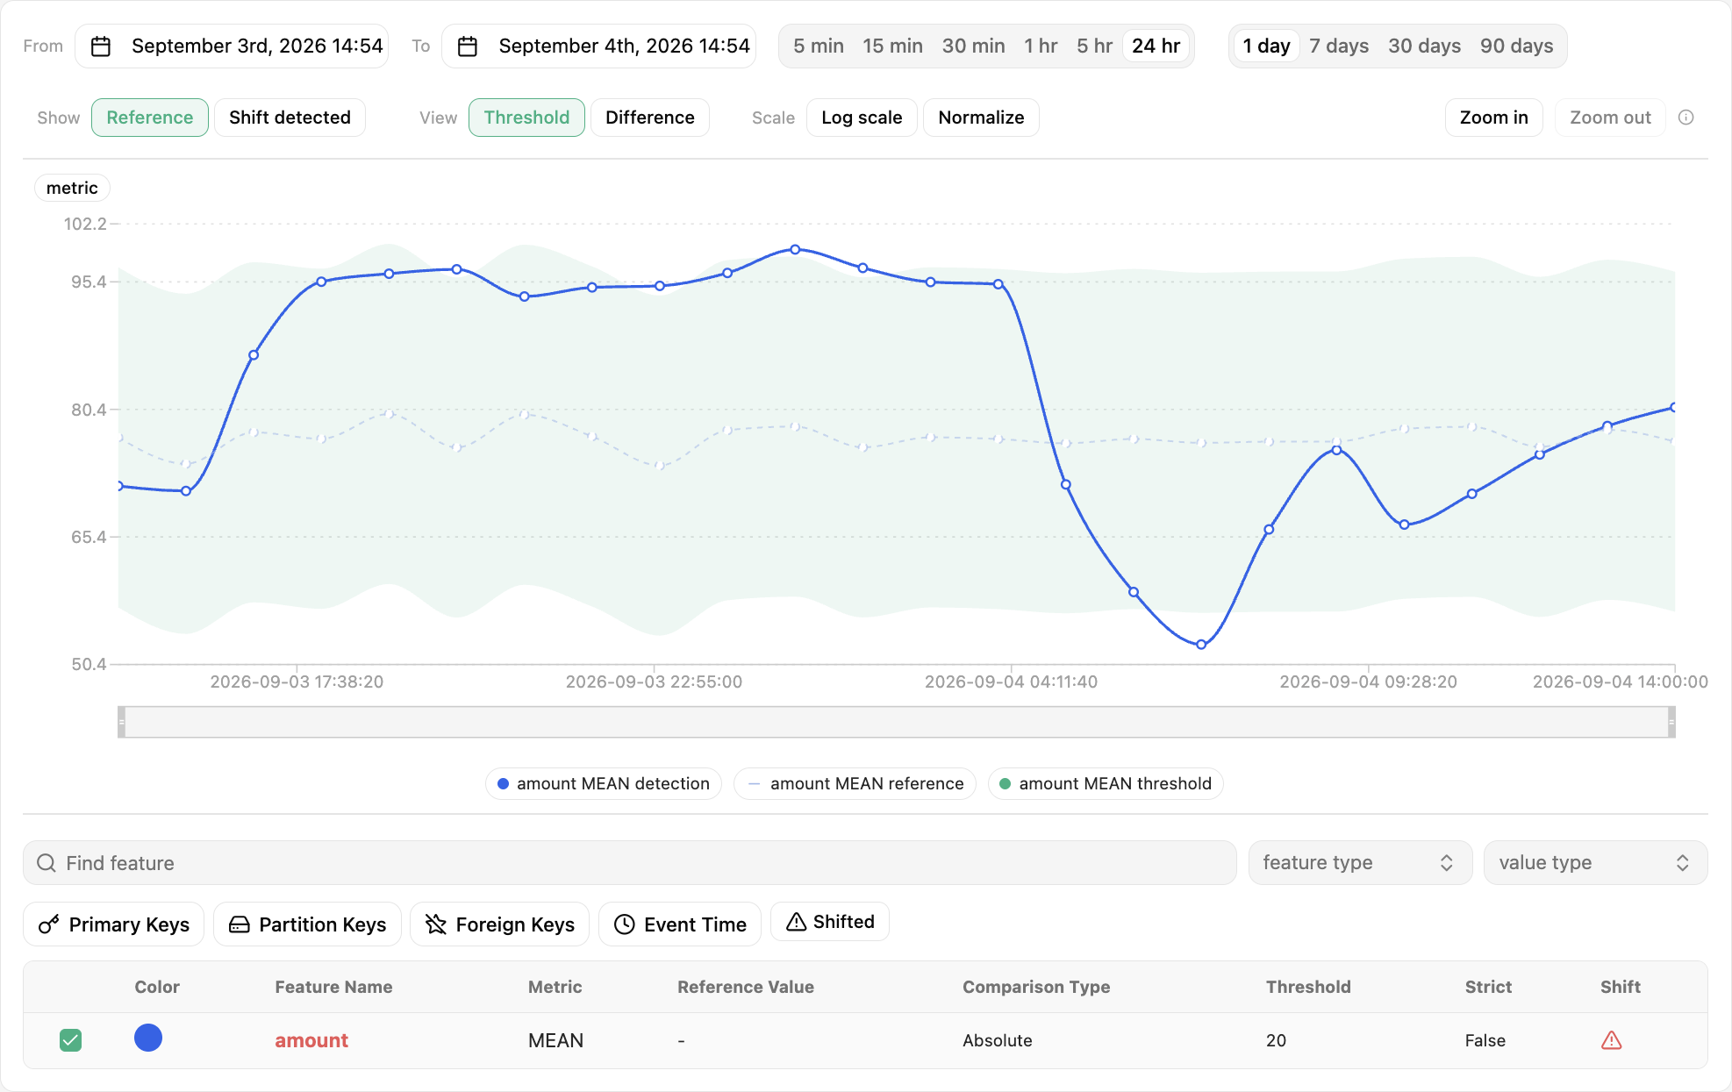Click the Zoom out button
The width and height of the screenshot is (1732, 1092).
click(x=1610, y=118)
